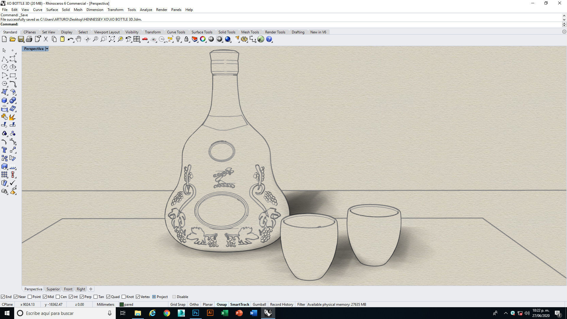Click the Filter button in status bar
567x319 pixels.
coord(301,305)
